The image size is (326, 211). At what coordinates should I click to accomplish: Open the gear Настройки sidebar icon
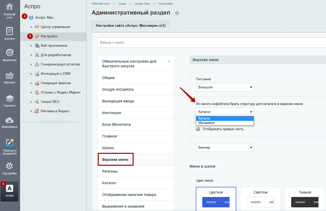tap(10, 166)
